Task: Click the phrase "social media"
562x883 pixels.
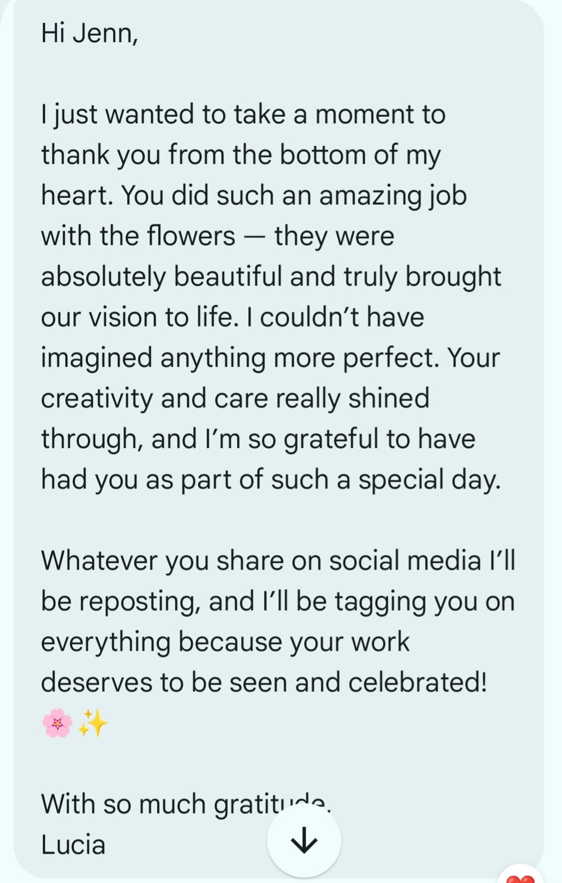Action: click(x=405, y=560)
